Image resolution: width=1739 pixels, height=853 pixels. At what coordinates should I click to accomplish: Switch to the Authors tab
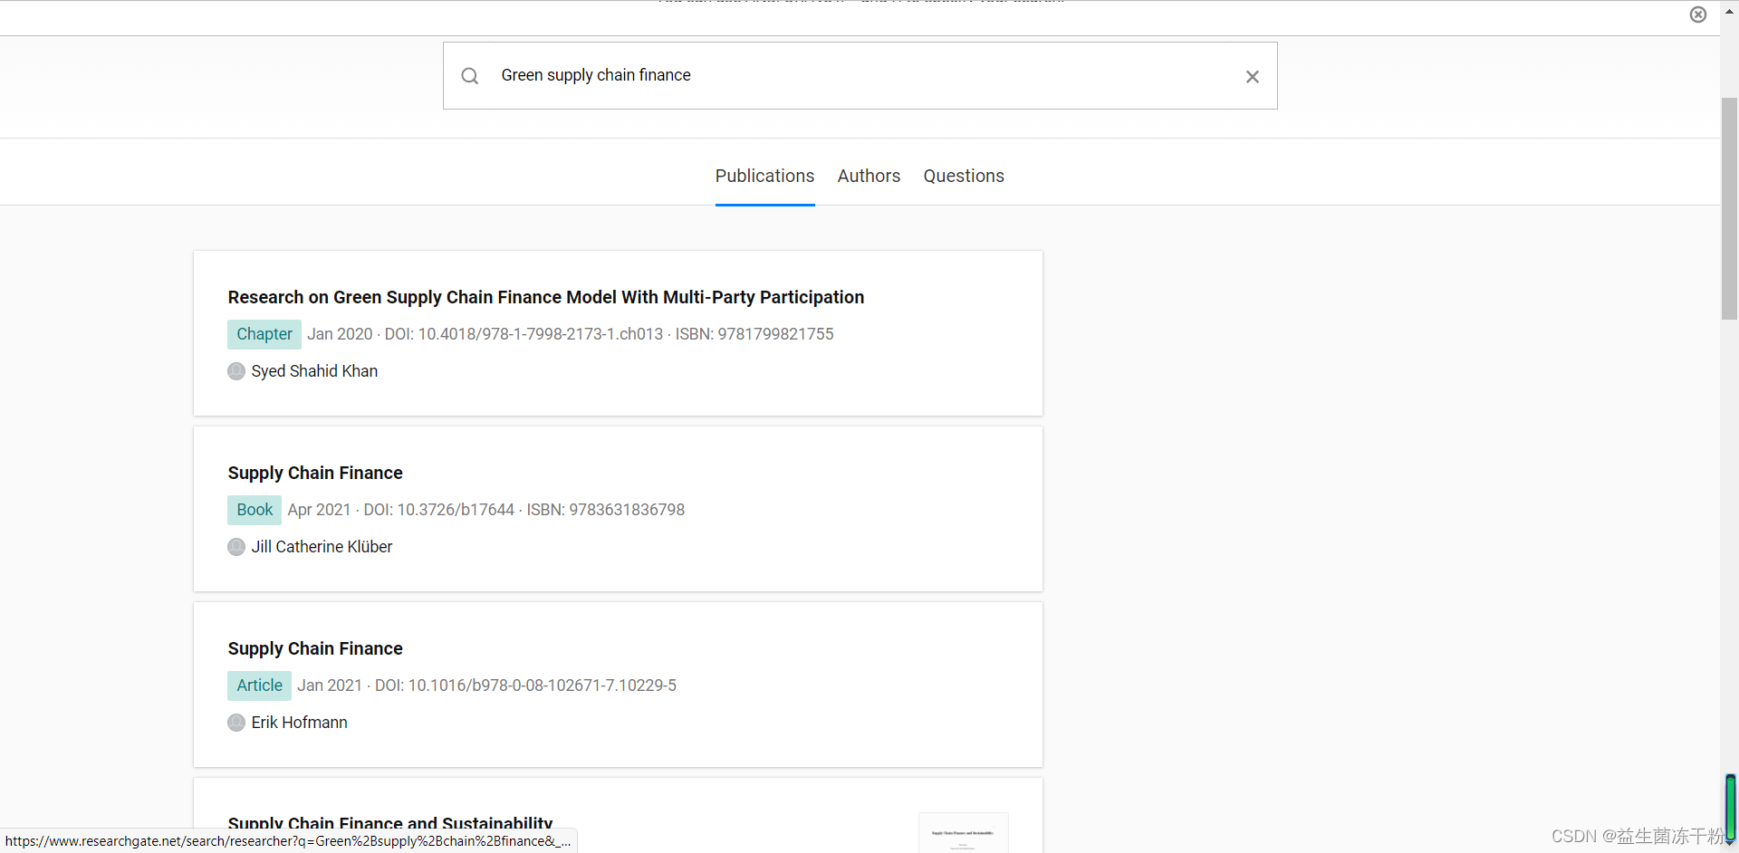(869, 176)
